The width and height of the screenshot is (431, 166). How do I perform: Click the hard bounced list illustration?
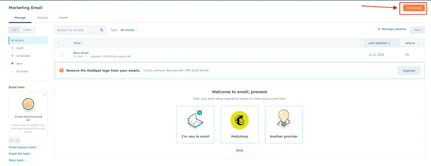coord(28,104)
